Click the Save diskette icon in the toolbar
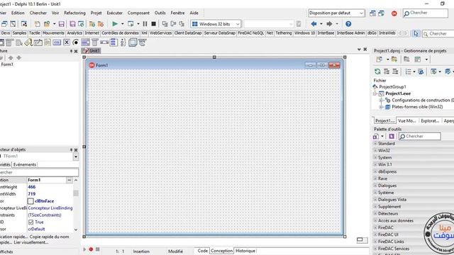Viewport: 454px width, 255px height. [x=62, y=24]
